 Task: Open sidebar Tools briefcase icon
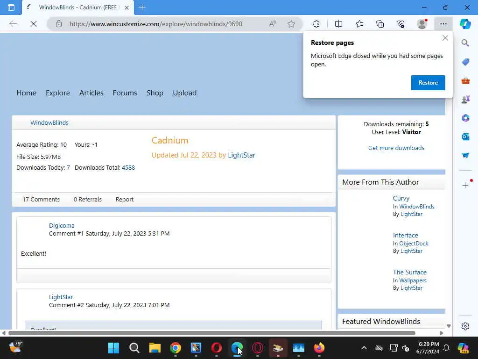click(x=465, y=80)
